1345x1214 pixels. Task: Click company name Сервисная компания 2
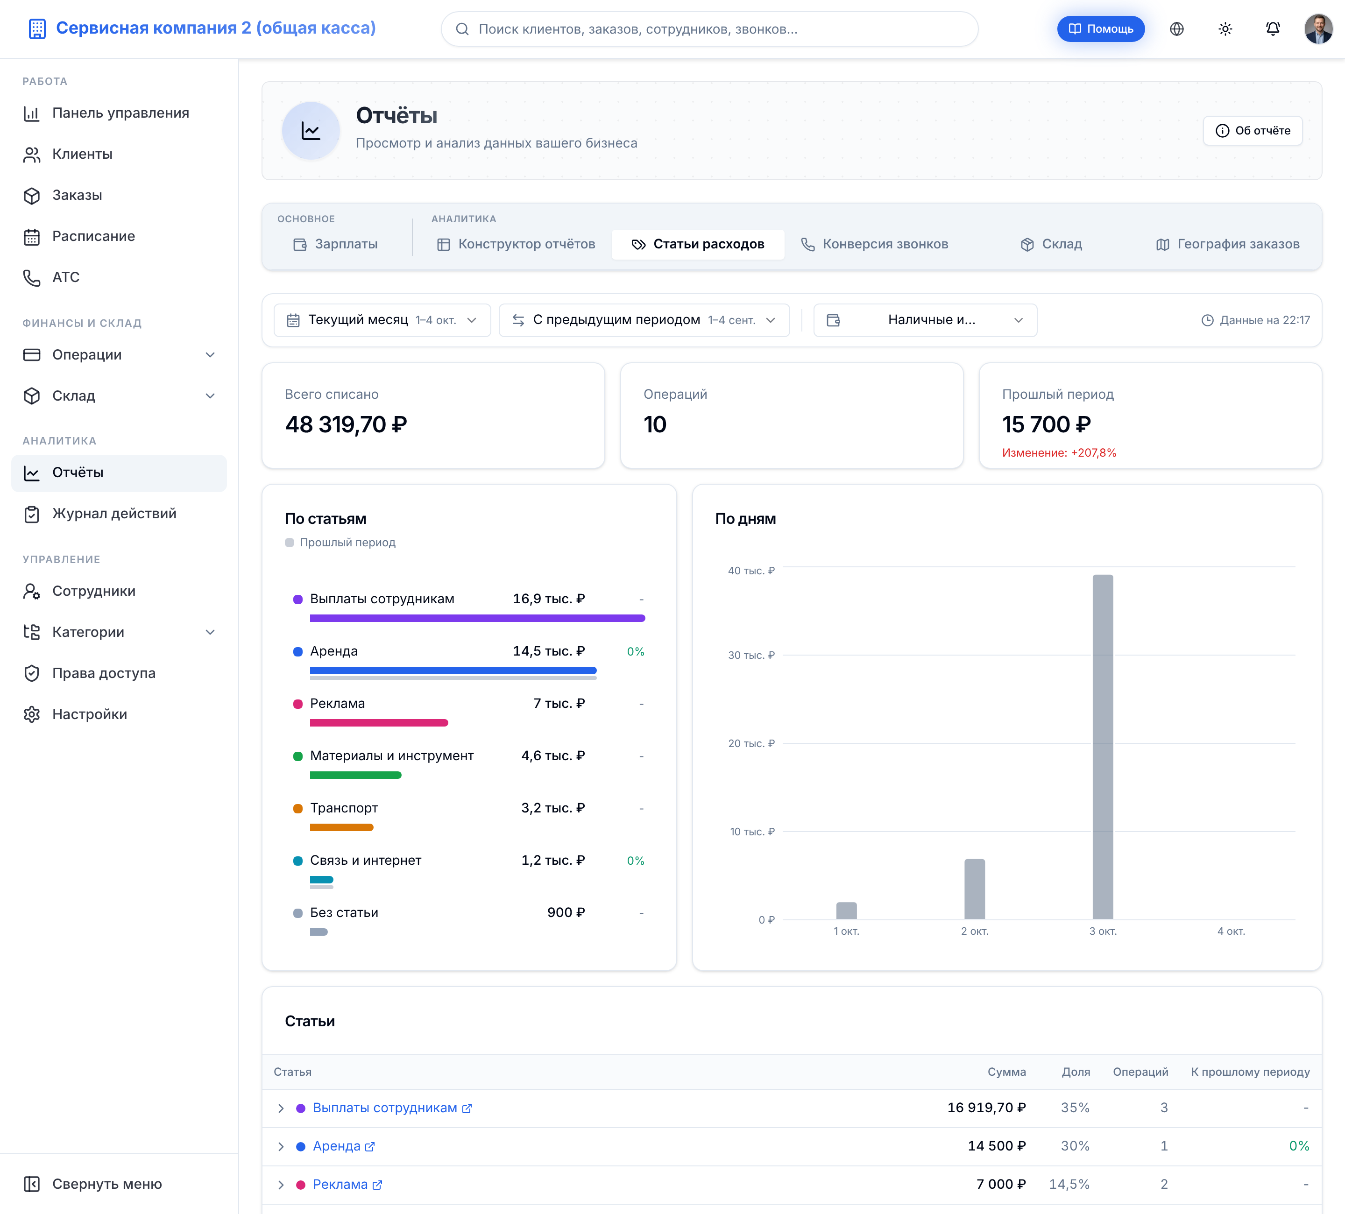[215, 28]
